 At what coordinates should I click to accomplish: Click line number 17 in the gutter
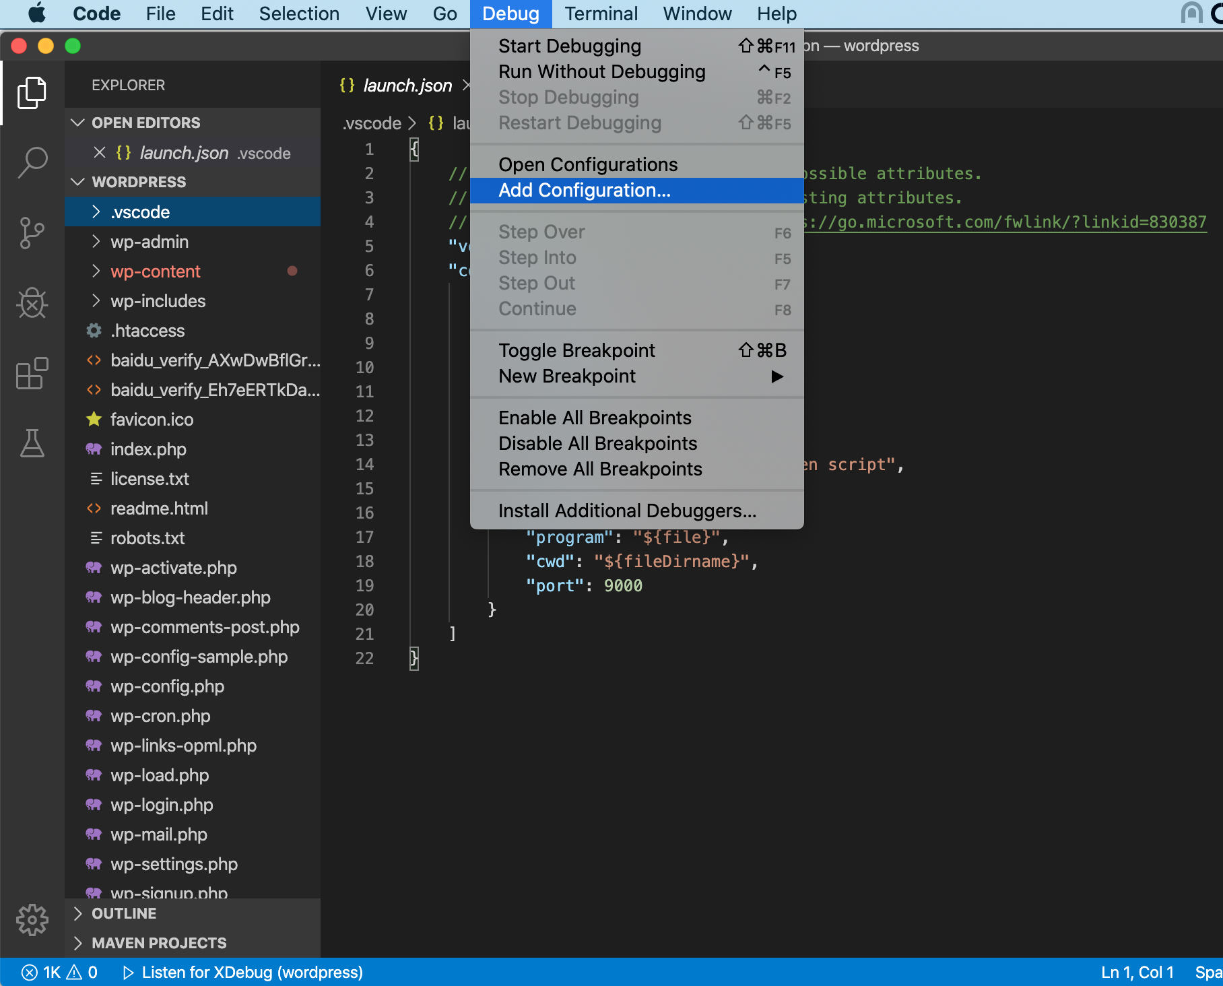coord(364,537)
